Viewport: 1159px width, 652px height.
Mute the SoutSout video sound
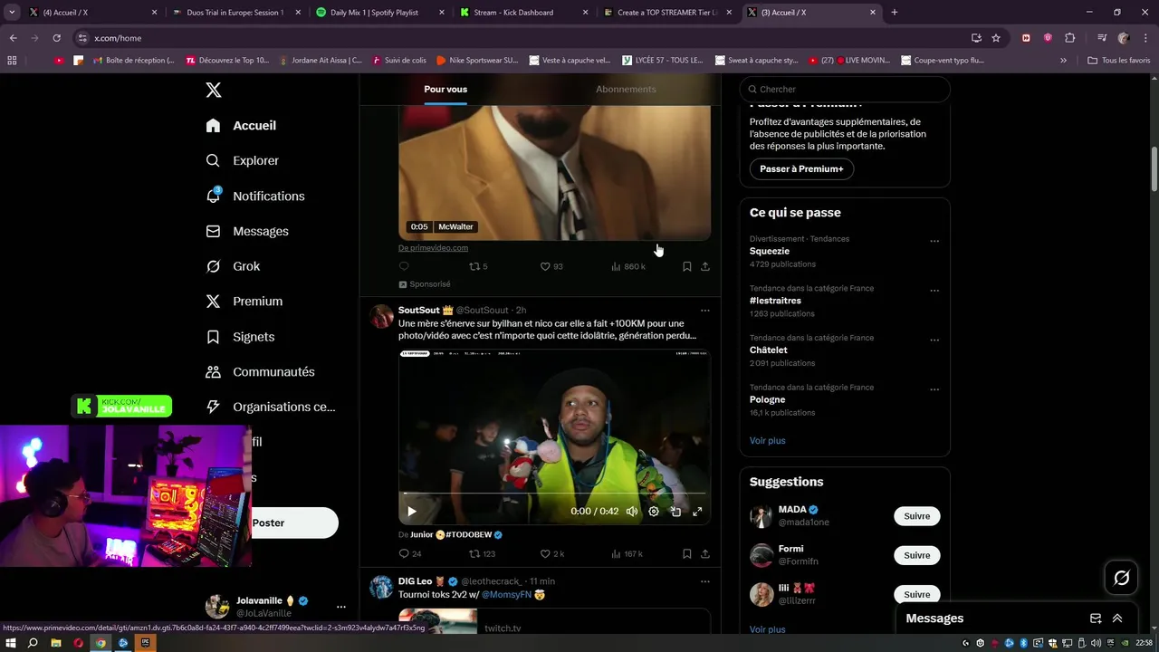[631, 512]
